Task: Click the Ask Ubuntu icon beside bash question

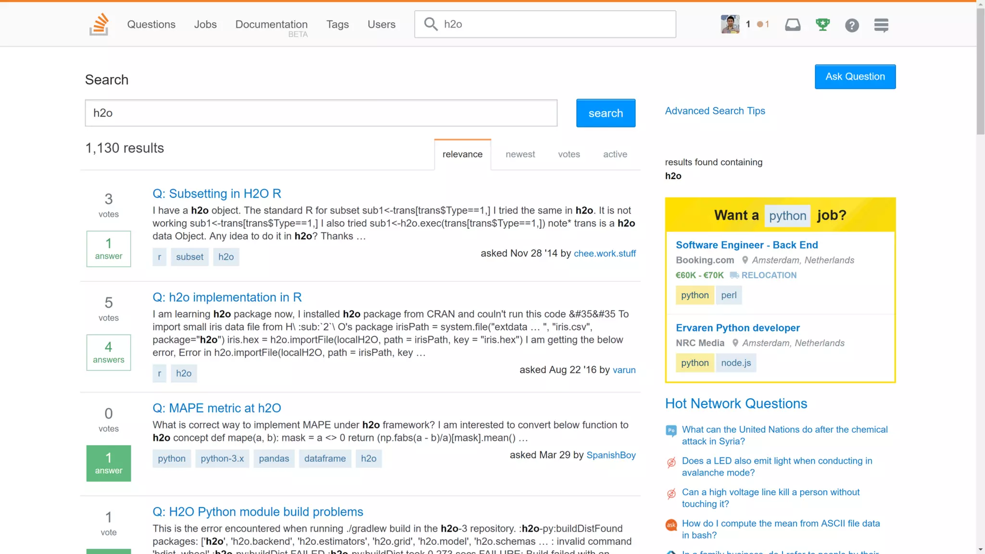Action: click(x=671, y=524)
